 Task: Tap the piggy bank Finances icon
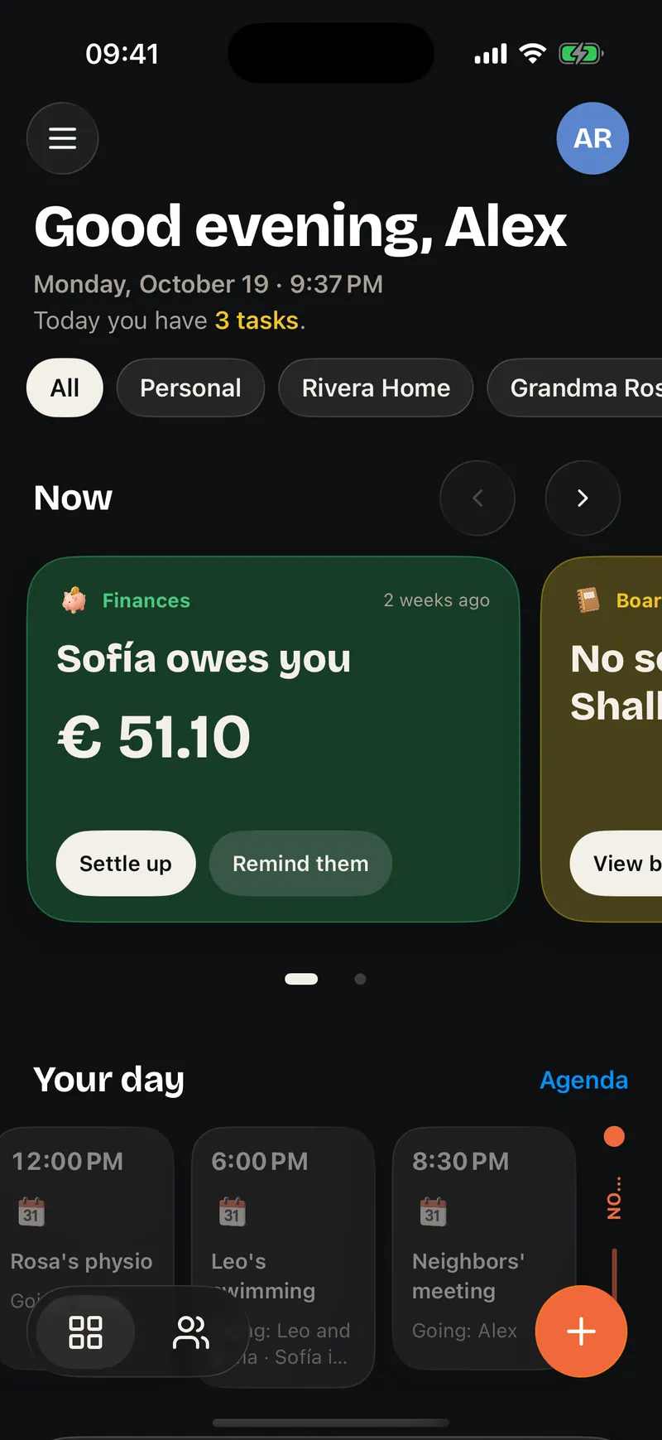click(x=74, y=600)
